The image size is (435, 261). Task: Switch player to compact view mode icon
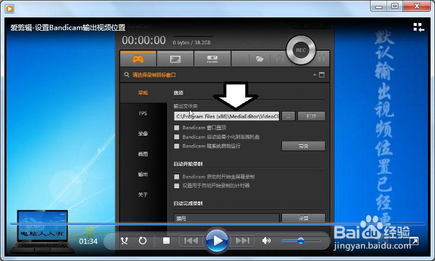[x=418, y=27]
